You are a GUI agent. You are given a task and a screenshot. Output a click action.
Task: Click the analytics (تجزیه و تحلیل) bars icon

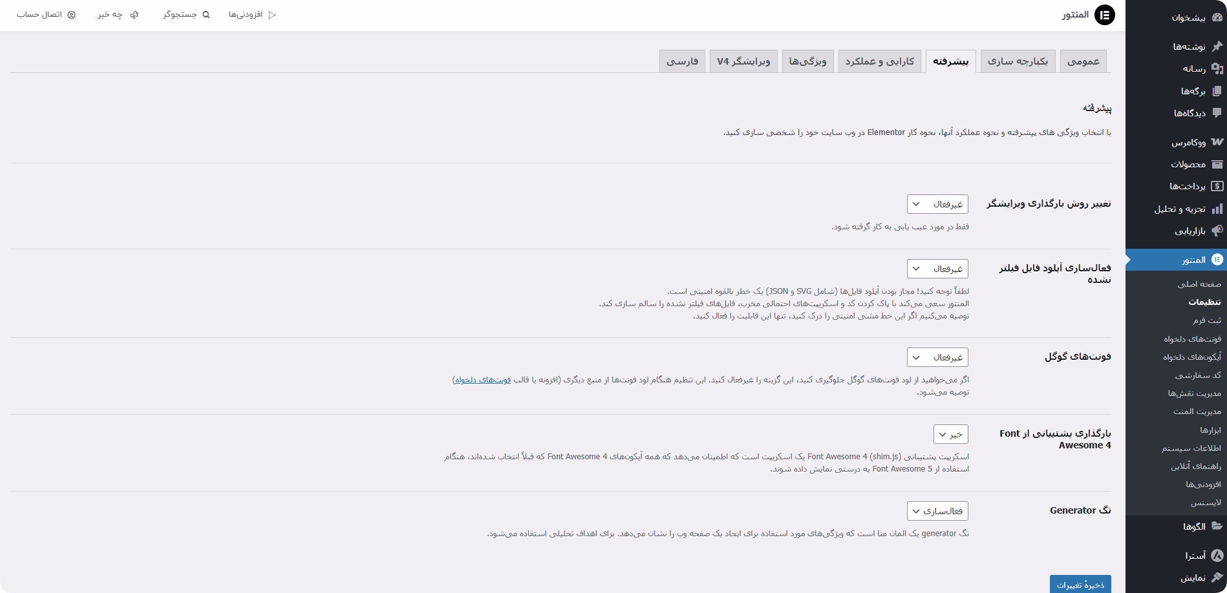[1217, 209]
